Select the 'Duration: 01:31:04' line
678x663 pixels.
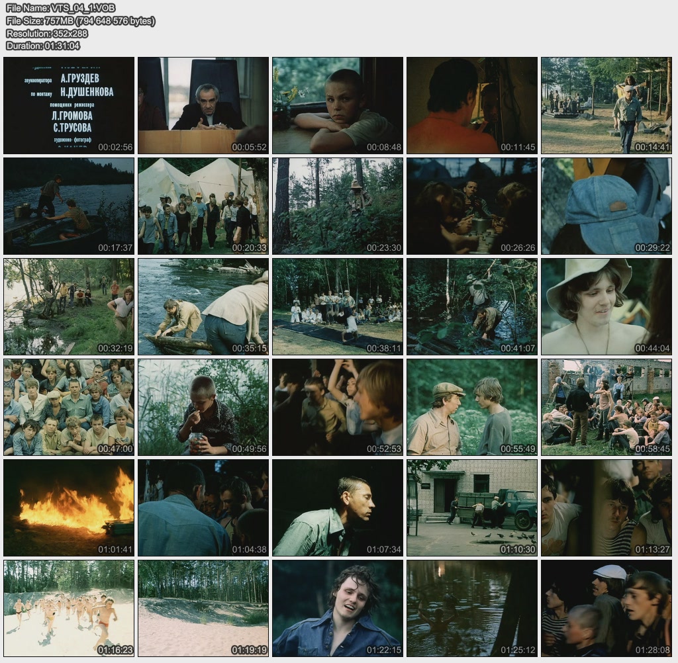tap(43, 46)
